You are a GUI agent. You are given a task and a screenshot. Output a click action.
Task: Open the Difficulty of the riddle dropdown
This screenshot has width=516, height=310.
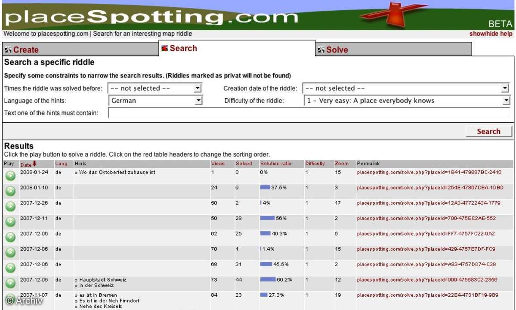pos(407,100)
